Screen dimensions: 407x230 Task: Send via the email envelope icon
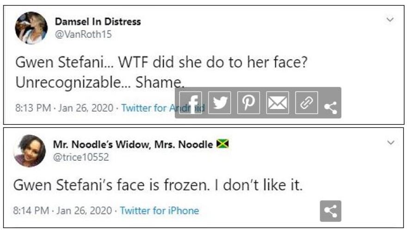277,103
